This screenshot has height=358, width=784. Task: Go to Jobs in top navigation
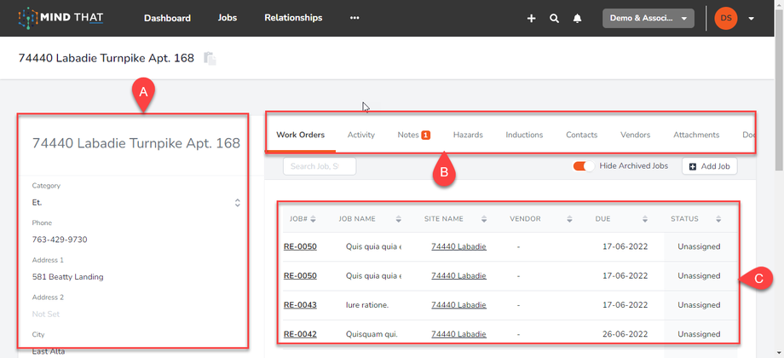click(x=228, y=18)
